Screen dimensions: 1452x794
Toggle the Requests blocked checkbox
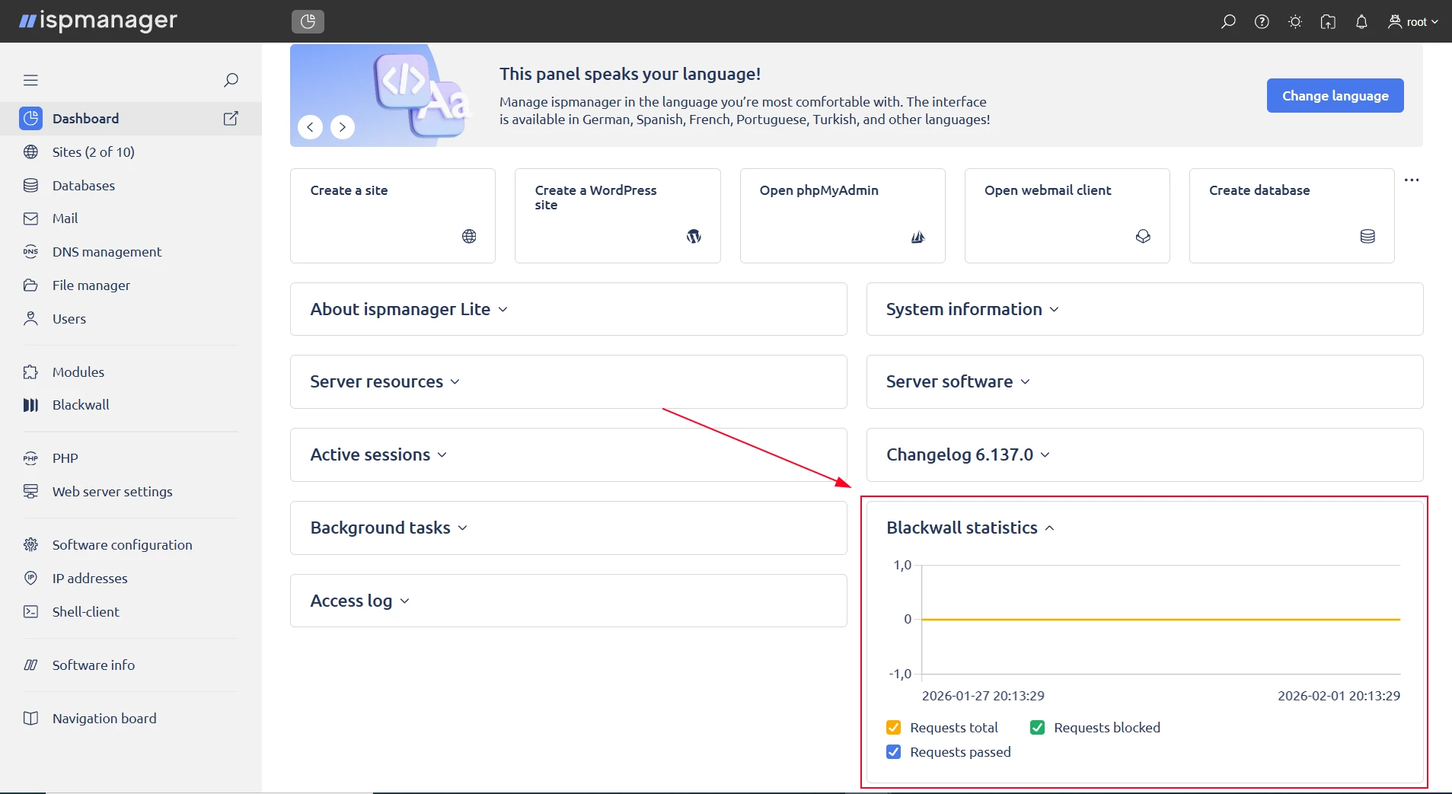tap(1037, 728)
